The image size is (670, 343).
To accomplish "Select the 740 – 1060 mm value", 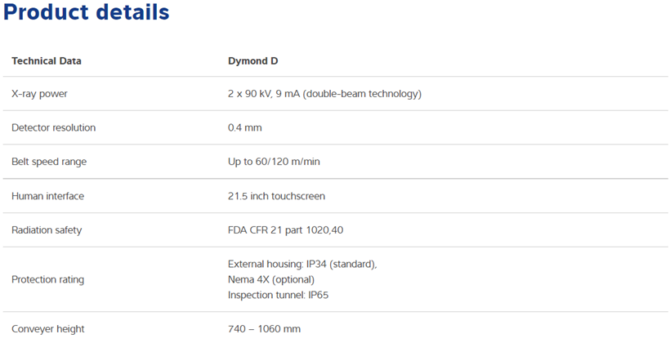I will tap(265, 329).
